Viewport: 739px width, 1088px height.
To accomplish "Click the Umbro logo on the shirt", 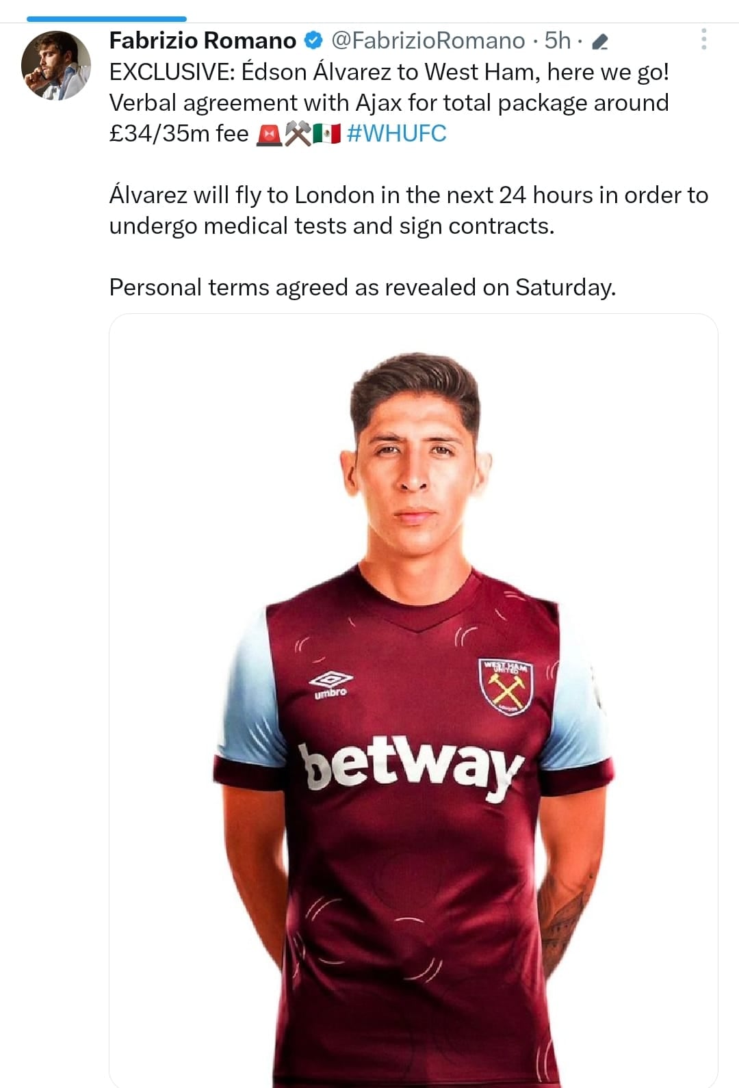I will [x=330, y=684].
